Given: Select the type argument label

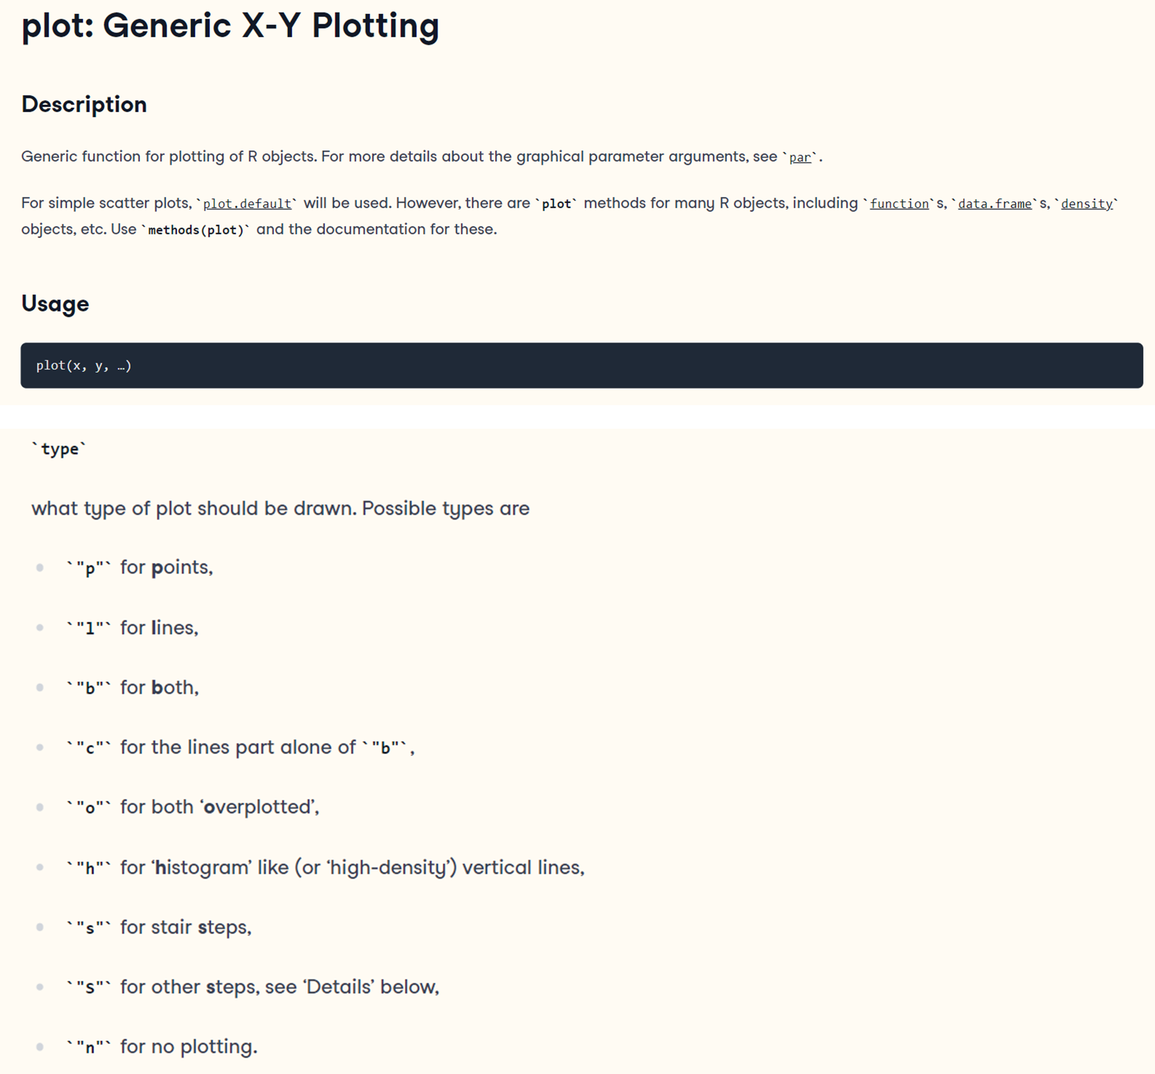Looking at the screenshot, I should [59, 449].
